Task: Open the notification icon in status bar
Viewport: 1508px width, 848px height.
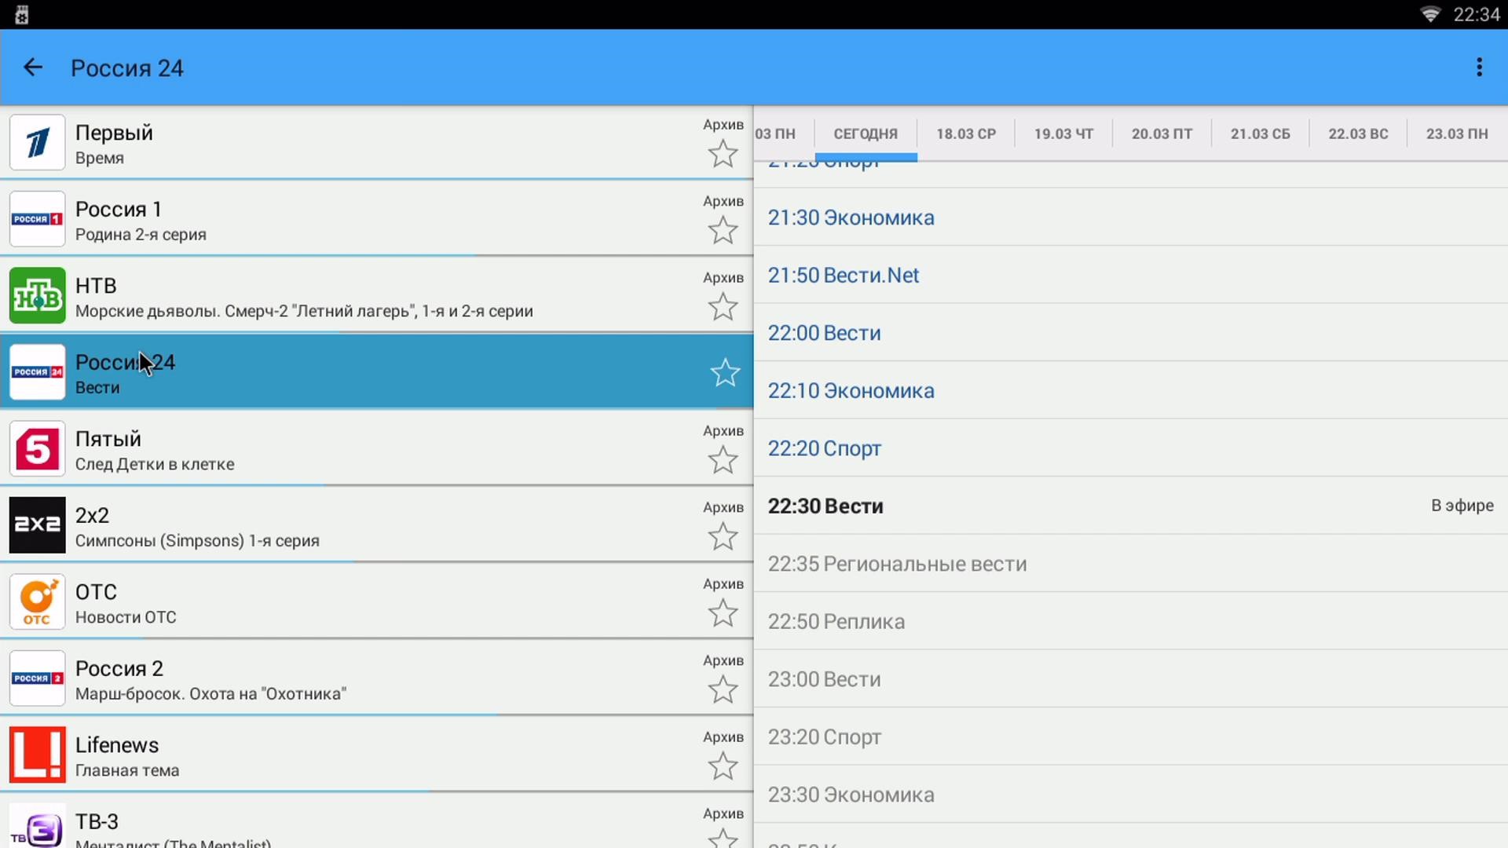Action: pyautogui.click(x=22, y=15)
